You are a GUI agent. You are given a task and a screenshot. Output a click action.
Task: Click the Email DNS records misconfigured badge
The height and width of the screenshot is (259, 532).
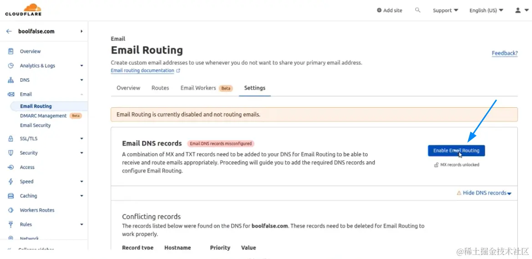[221, 144]
